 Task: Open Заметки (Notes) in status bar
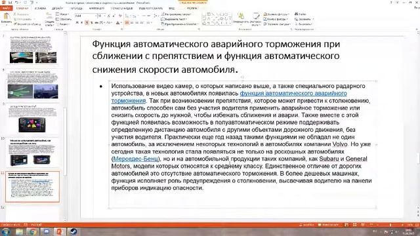[x=307, y=225]
